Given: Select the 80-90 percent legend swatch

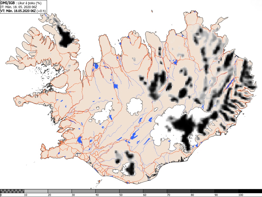Looking at the screenshot, I should pos(203,191).
